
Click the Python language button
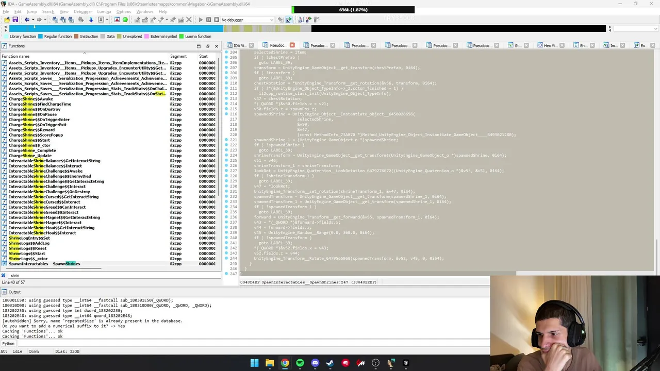[8, 343]
